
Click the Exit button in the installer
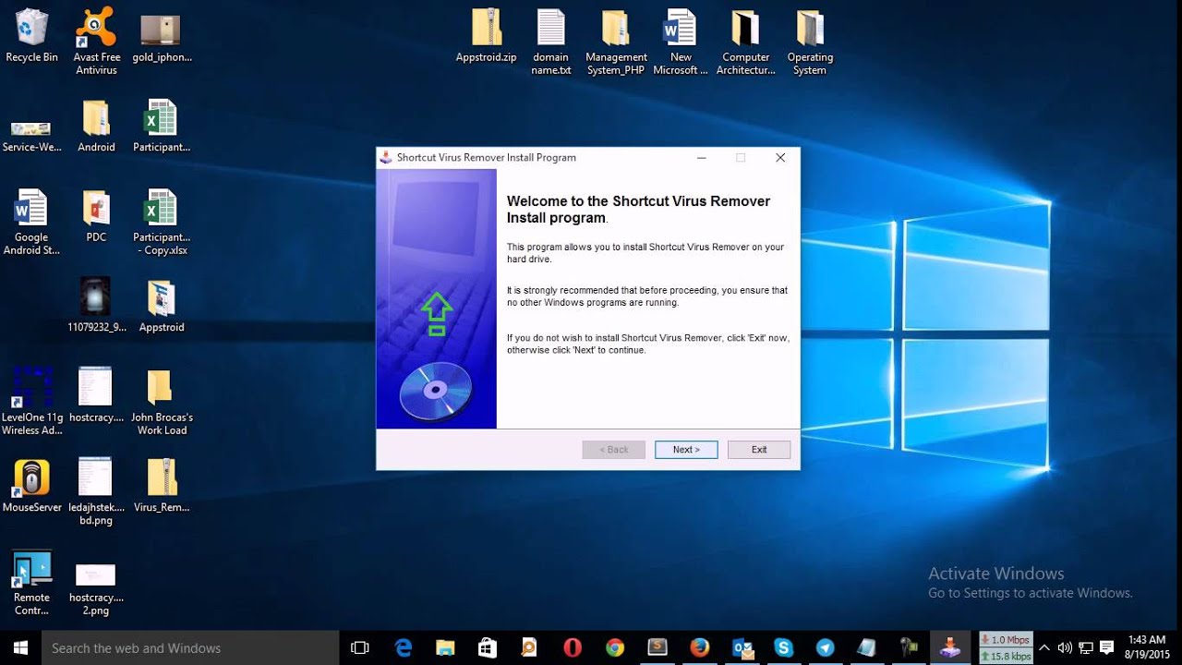[x=759, y=450]
